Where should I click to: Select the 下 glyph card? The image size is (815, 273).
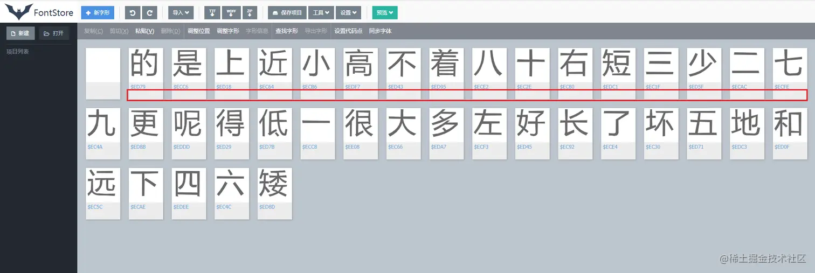coord(146,194)
